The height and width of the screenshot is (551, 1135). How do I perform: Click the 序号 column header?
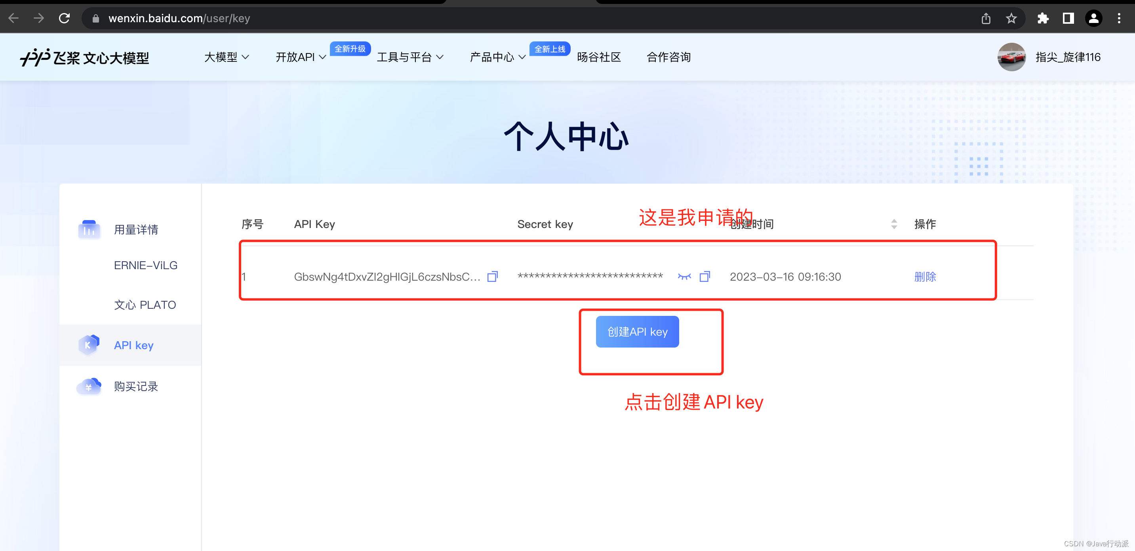253,224
